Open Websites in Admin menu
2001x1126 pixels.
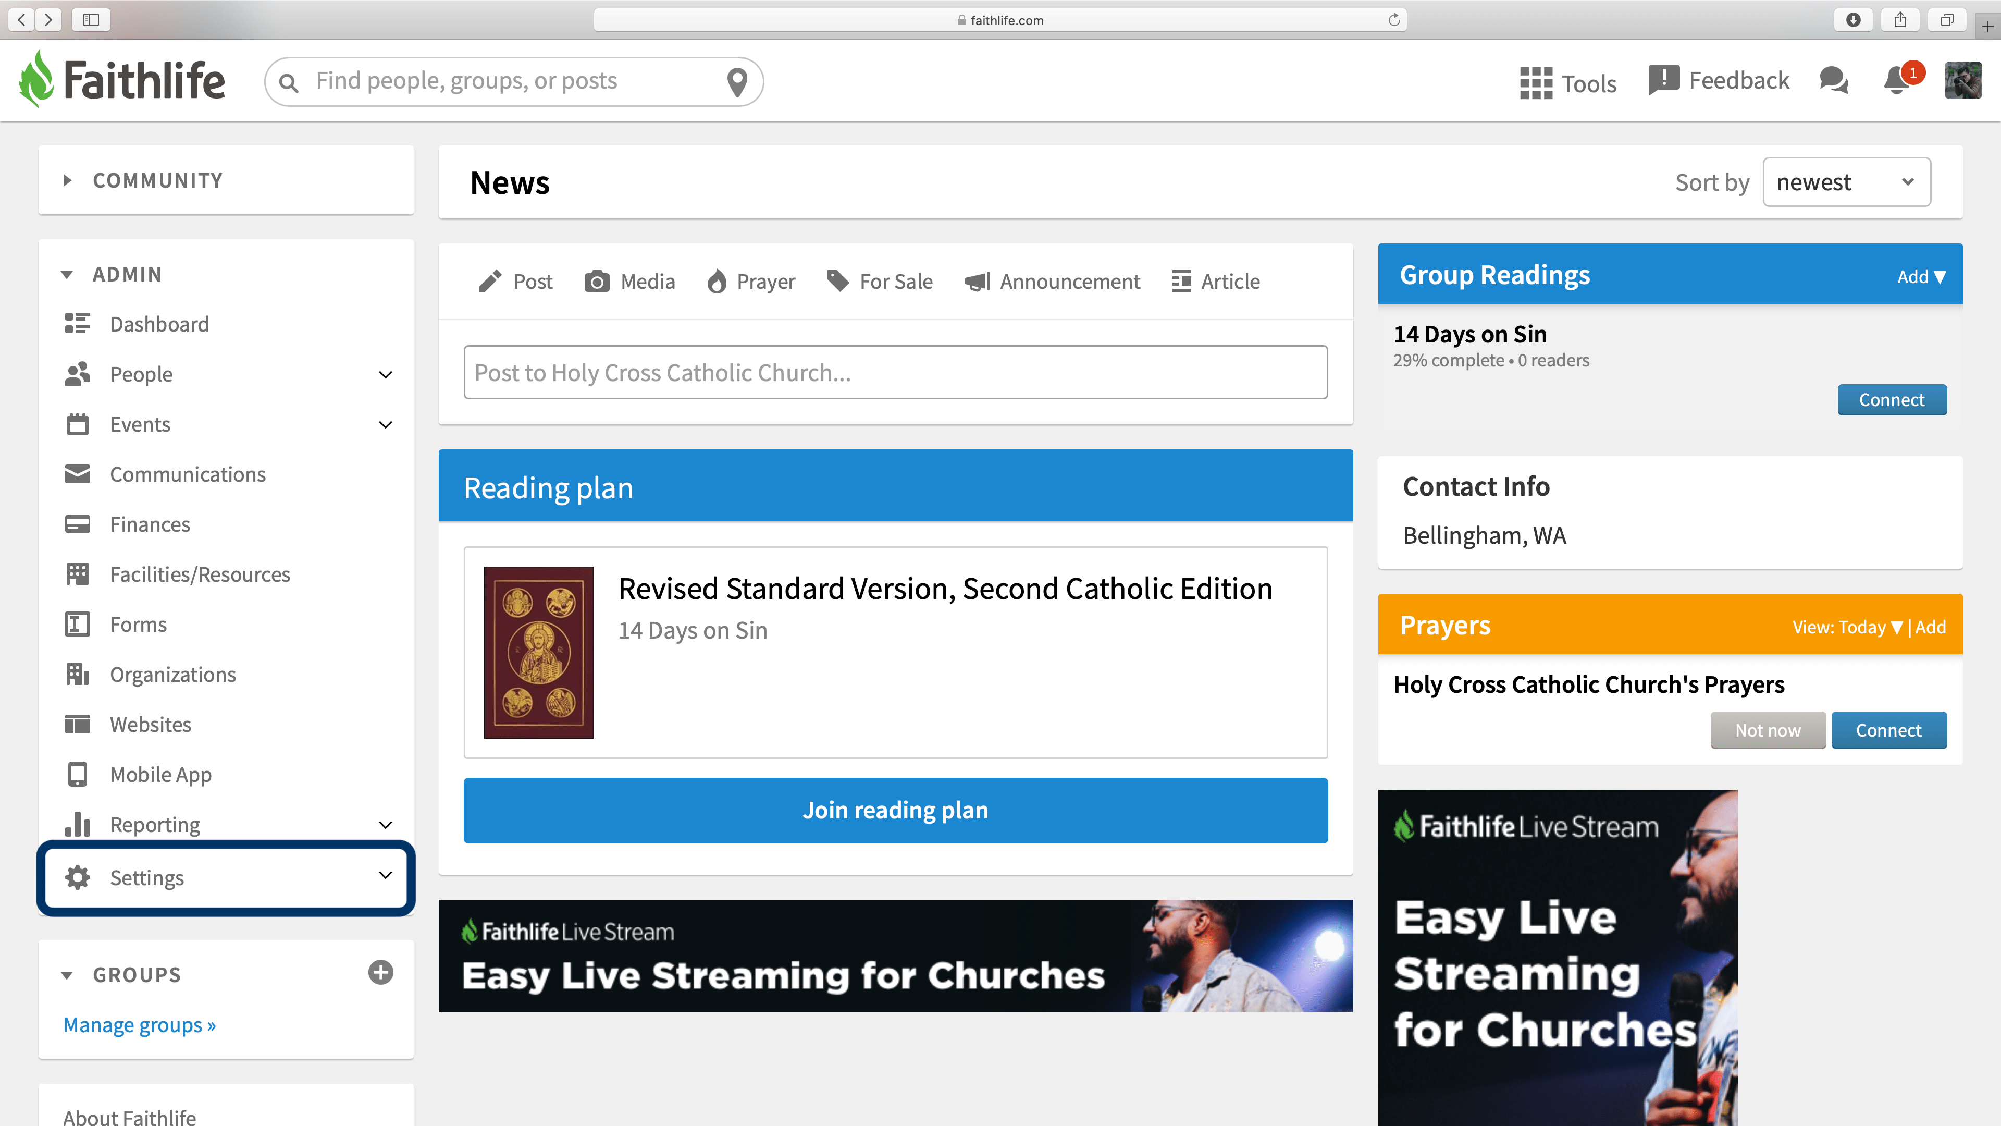151,724
